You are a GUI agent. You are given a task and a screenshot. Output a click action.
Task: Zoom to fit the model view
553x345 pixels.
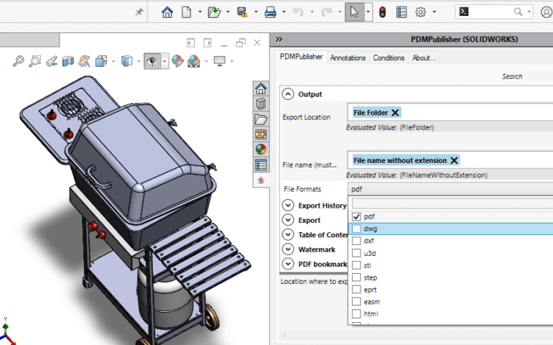19,61
